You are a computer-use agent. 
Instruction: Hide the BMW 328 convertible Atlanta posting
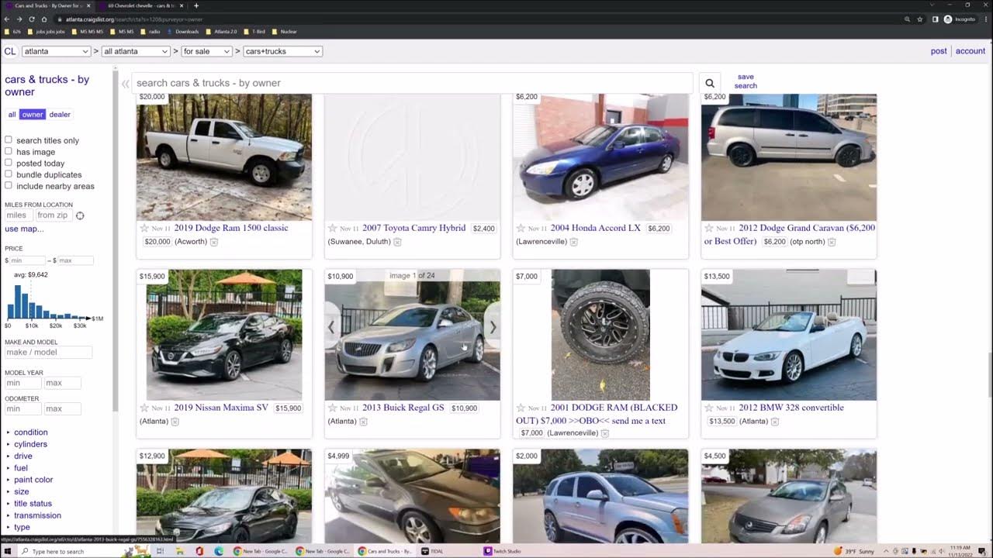(x=774, y=422)
